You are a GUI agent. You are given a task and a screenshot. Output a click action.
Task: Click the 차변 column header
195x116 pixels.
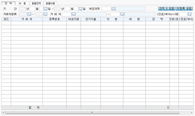tap(112, 19)
